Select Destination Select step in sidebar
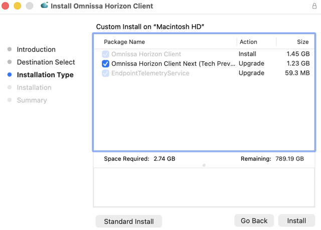Screen dimensions: 321x230 click(x=46, y=62)
